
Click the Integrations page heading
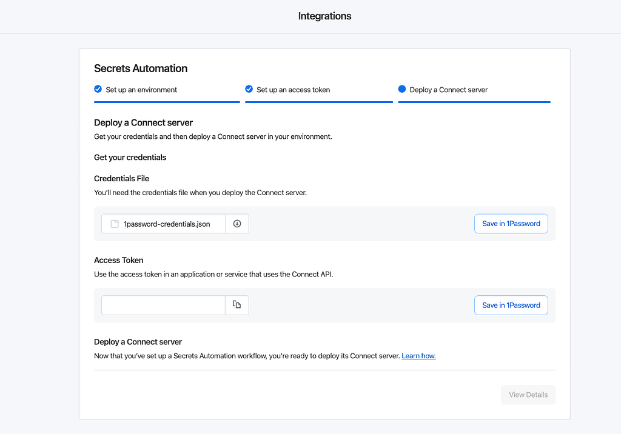click(324, 16)
